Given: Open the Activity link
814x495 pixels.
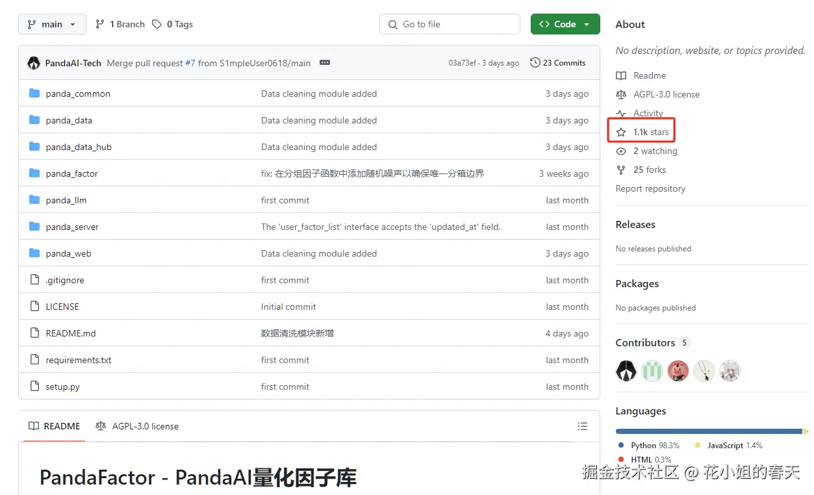Looking at the screenshot, I should click(648, 113).
